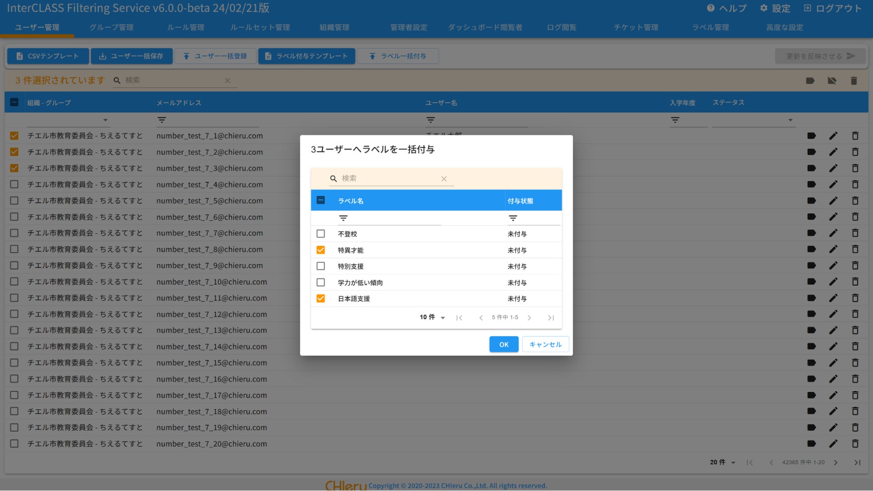This screenshot has width=873, height=491.
Task: Click the OK button in dialog
Action: coord(504,344)
